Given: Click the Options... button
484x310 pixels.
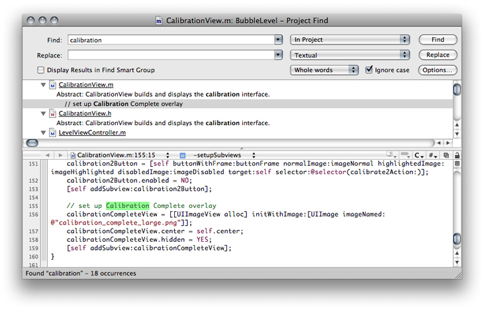Looking at the screenshot, I should pos(438,70).
